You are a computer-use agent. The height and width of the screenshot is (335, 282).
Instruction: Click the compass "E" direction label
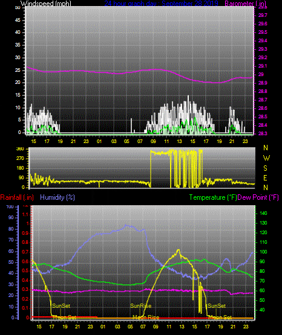coord(265,178)
